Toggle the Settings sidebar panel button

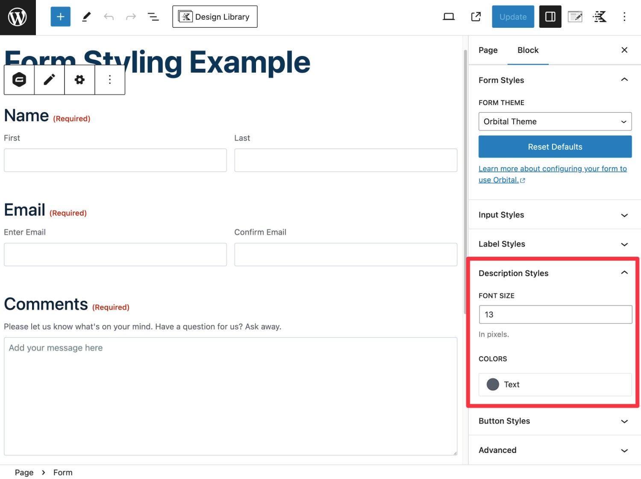coord(550,17)
